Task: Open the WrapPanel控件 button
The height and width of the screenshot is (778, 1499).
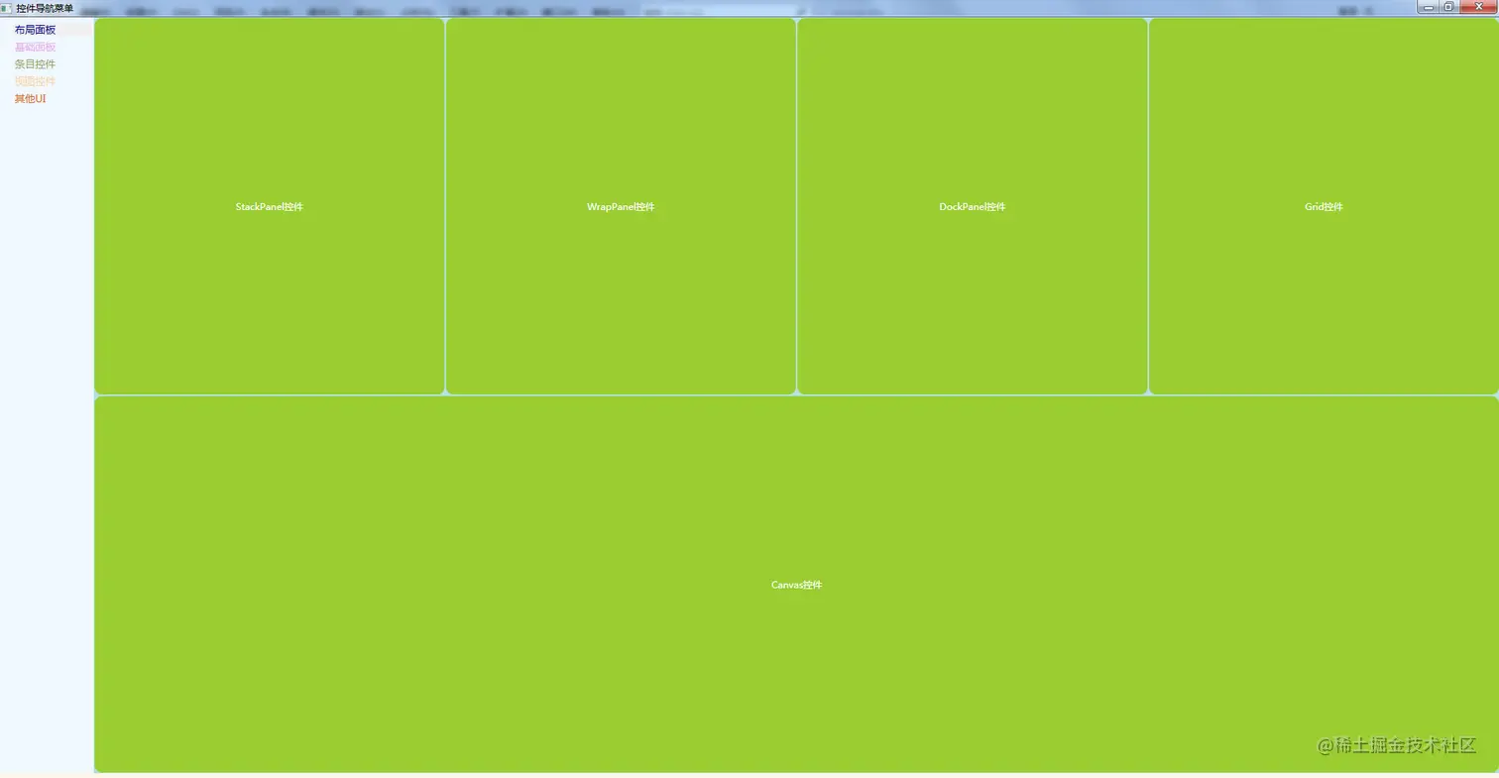Action: (621, 206)
